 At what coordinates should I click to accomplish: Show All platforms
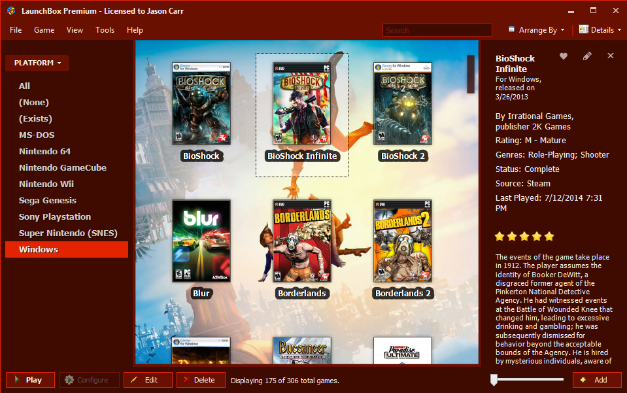coord(24,86)
